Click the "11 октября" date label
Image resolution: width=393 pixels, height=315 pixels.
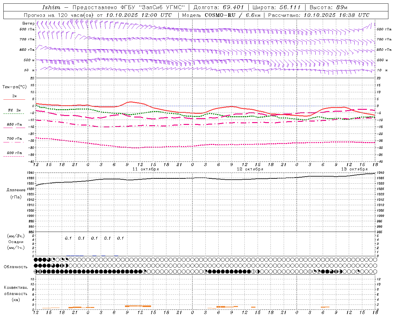pyautogui.click(x=146, y=169)
